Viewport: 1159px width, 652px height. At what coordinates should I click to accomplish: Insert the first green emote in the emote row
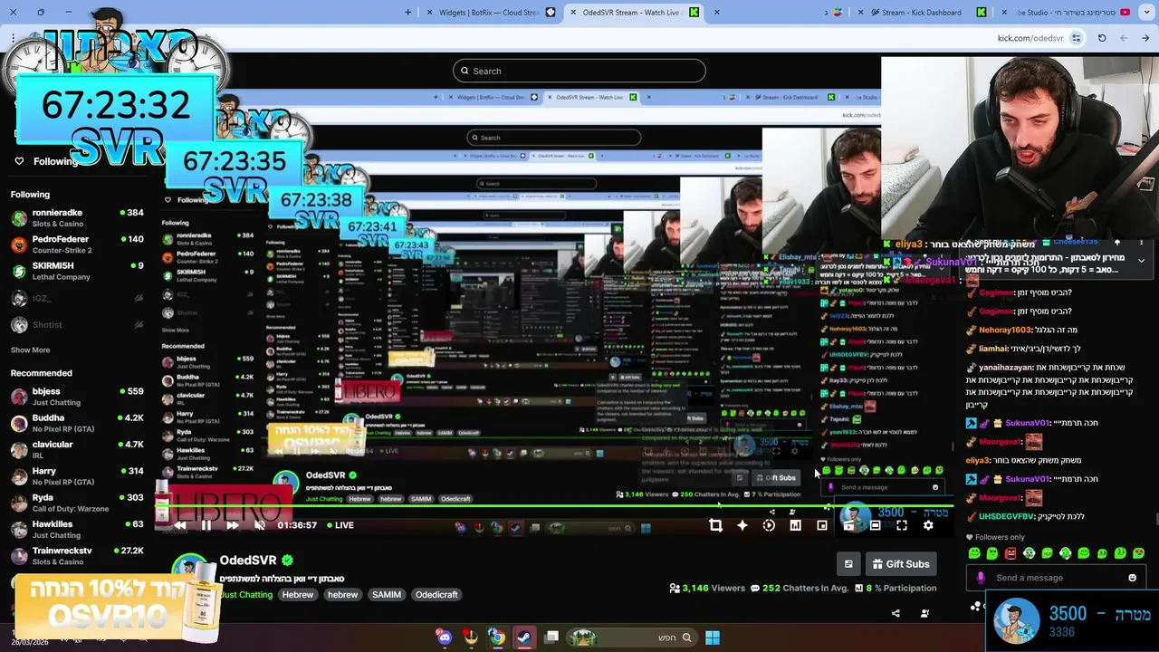coord(974,553)
